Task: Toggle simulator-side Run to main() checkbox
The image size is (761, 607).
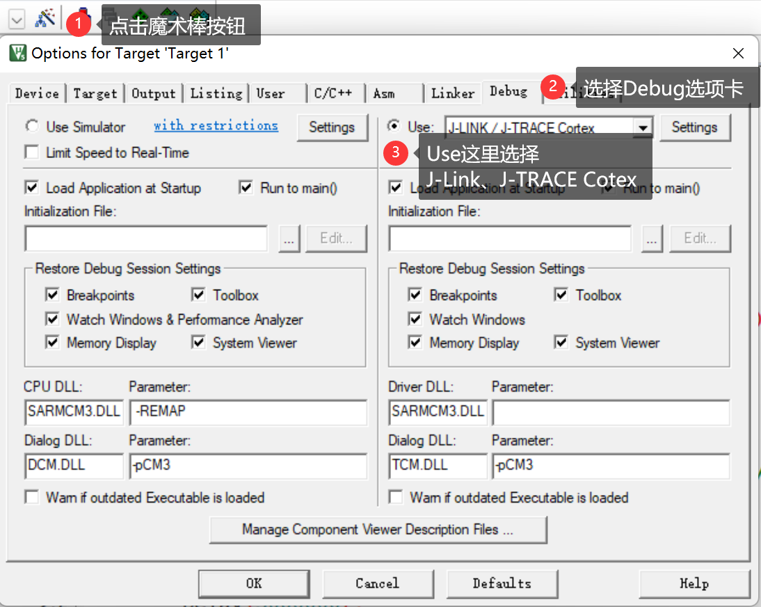Action: tap(246, 188)
